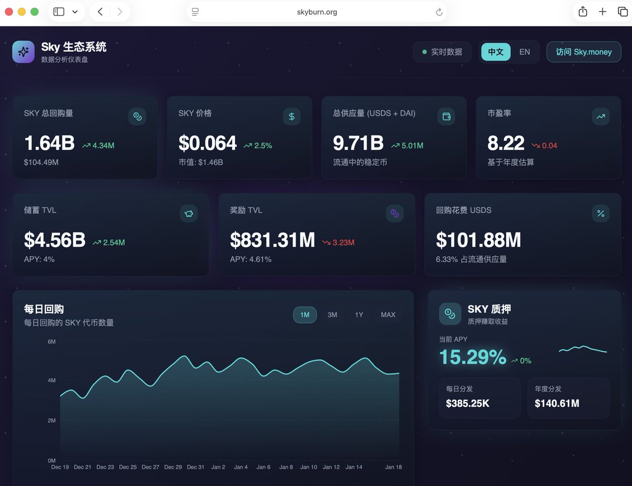This screenshot has height=486, width=632.
Task: Click the coins icon beside SKY 质押 title
Action: click(x=450, y=314)
